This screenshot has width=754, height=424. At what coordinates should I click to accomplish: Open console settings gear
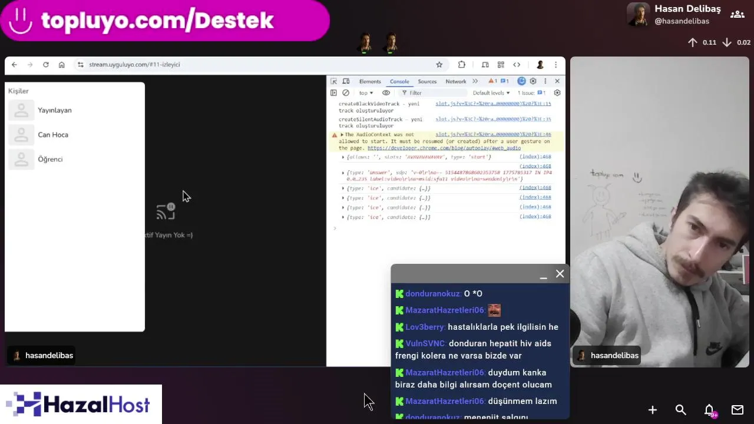pos(557,93)
